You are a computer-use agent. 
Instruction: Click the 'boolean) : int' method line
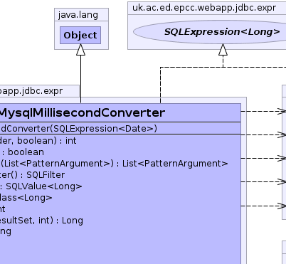click(x=38, y=141)
